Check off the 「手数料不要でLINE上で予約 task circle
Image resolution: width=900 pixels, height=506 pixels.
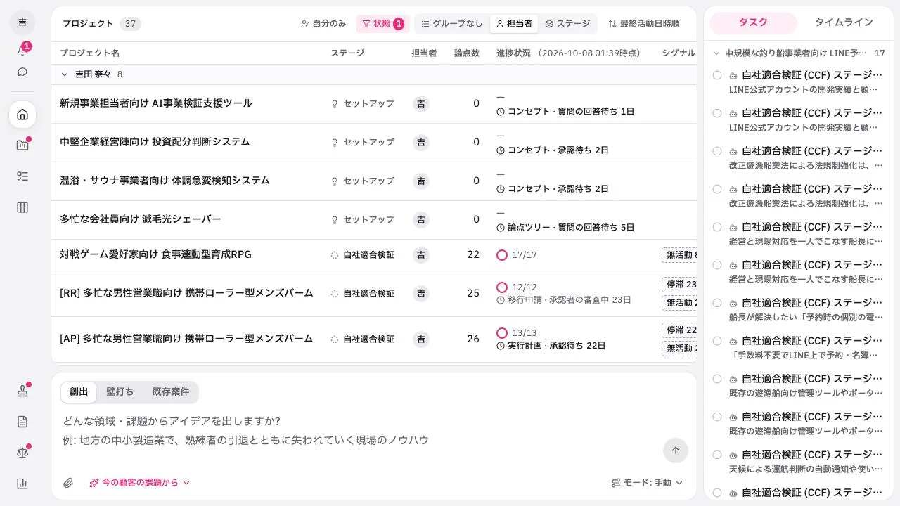tap(717, 341)
